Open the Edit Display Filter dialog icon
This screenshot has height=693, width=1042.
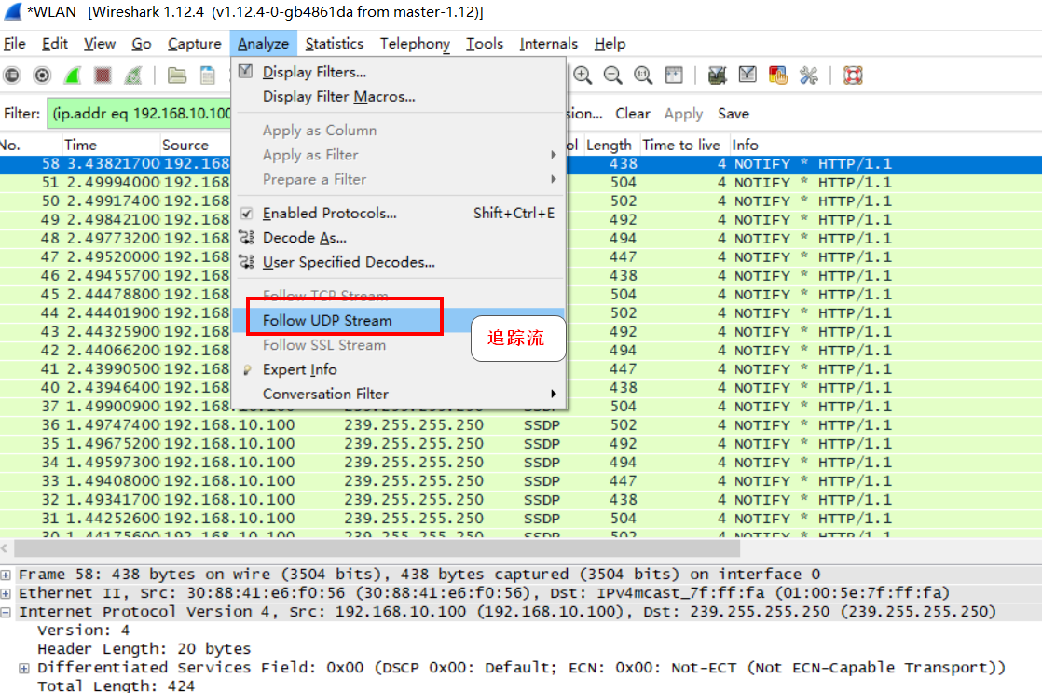pyautogui.click(x=747, y=76)
